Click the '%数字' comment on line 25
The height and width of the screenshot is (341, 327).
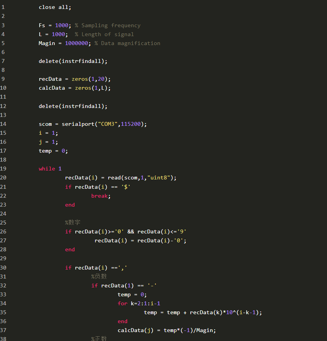(73, 223)
